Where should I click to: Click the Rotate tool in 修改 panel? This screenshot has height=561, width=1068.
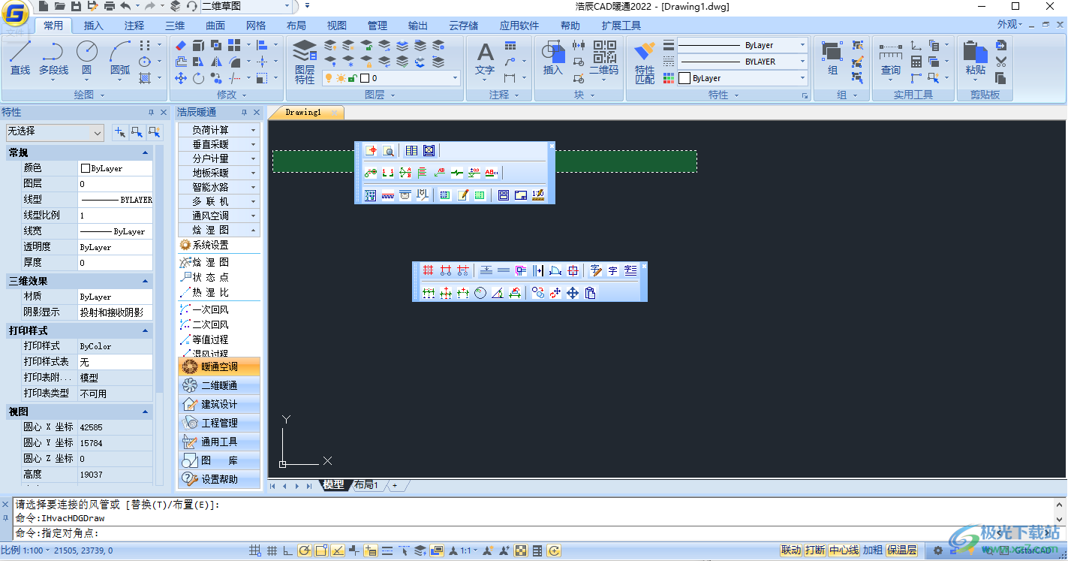point(198,78)
